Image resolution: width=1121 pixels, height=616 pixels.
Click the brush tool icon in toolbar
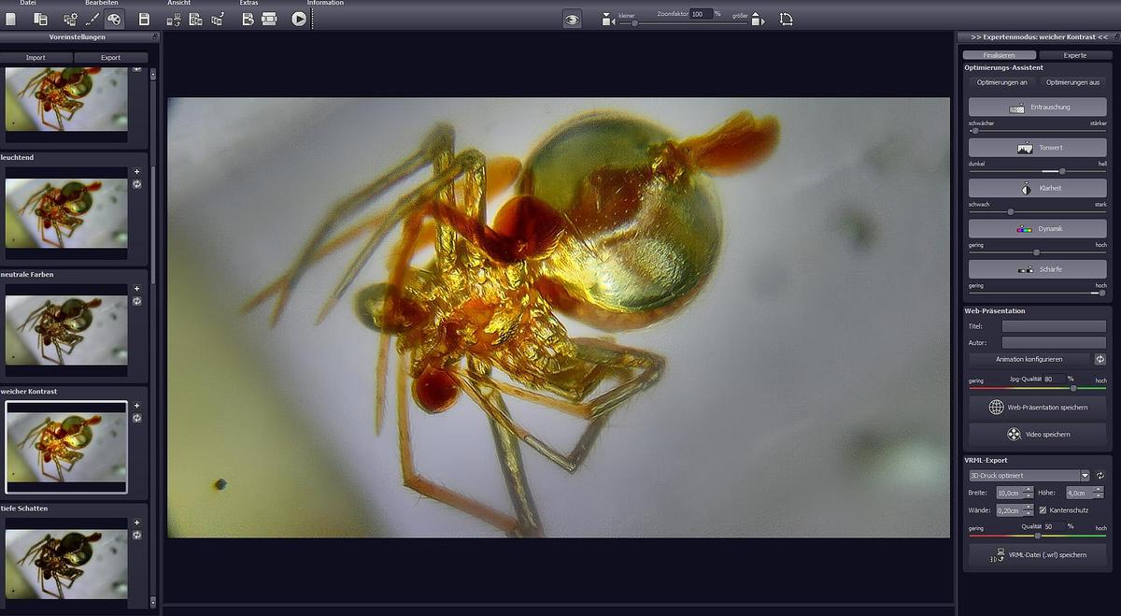(92, 19)
